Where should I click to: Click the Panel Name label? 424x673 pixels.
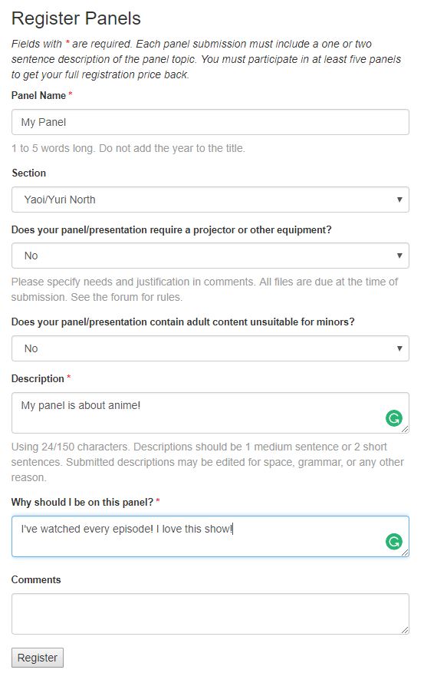38,95
